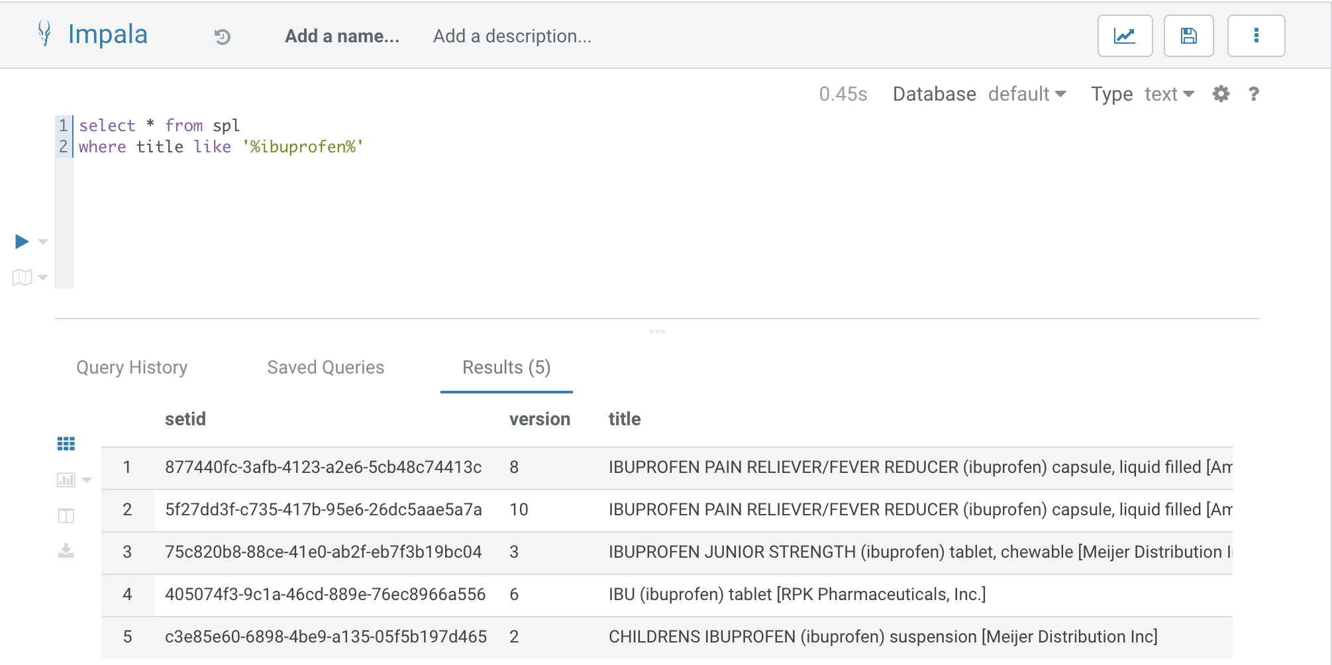This screenshot has width=1332, height=665.
Task: Expand the Database default dropdown
Action: point(1027,94)
